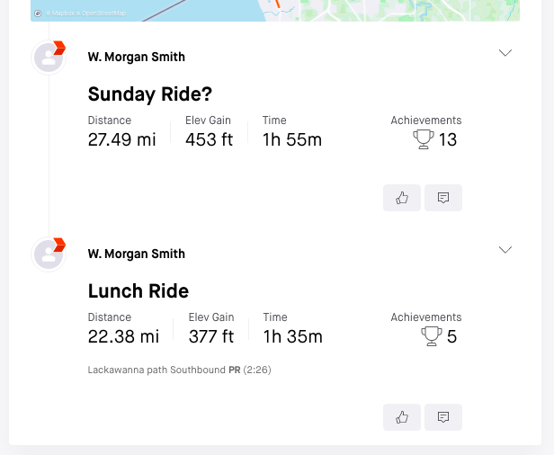This screenshot has height=455, width=554.
Task: Open the W. Morgan Smith name above Lunch Ride
Action: pos(137,254)
